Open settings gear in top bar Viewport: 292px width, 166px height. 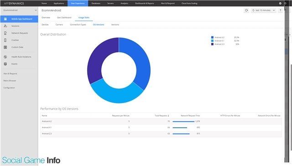(280, 3)
